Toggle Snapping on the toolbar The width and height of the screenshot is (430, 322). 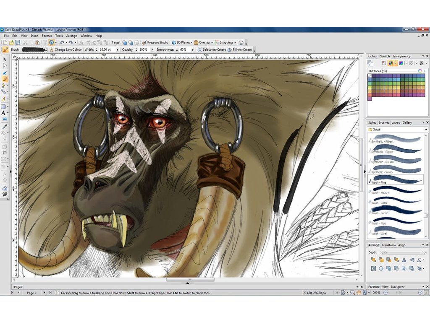coord(225,42)
